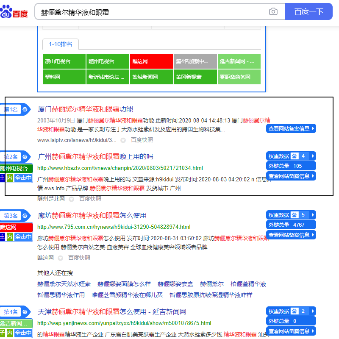
Task: Click 黄冈新视窗 ranking cell
Action: (x=195, y=77)
